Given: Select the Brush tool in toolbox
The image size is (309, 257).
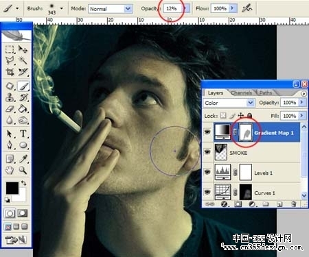Looking at the screenshot, I should click(23, 86).
